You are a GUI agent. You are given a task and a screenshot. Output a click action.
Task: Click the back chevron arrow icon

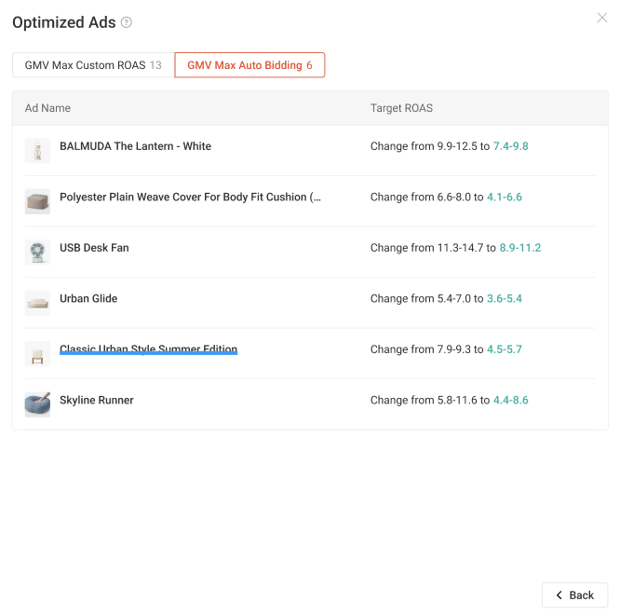(559, 594)
